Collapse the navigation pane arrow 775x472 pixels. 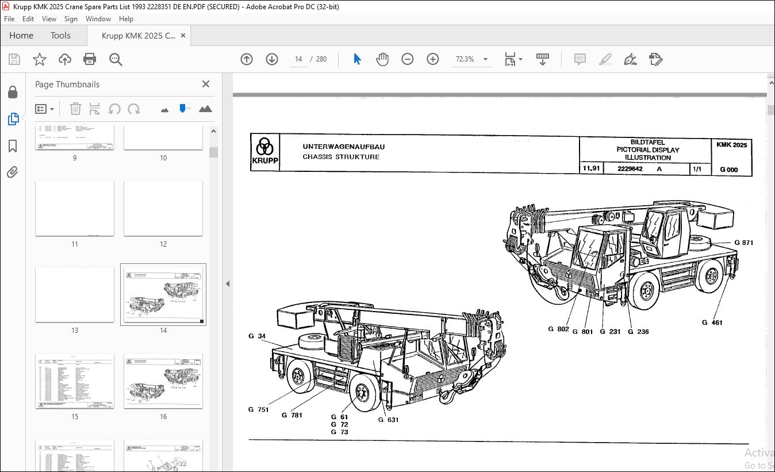227,283
